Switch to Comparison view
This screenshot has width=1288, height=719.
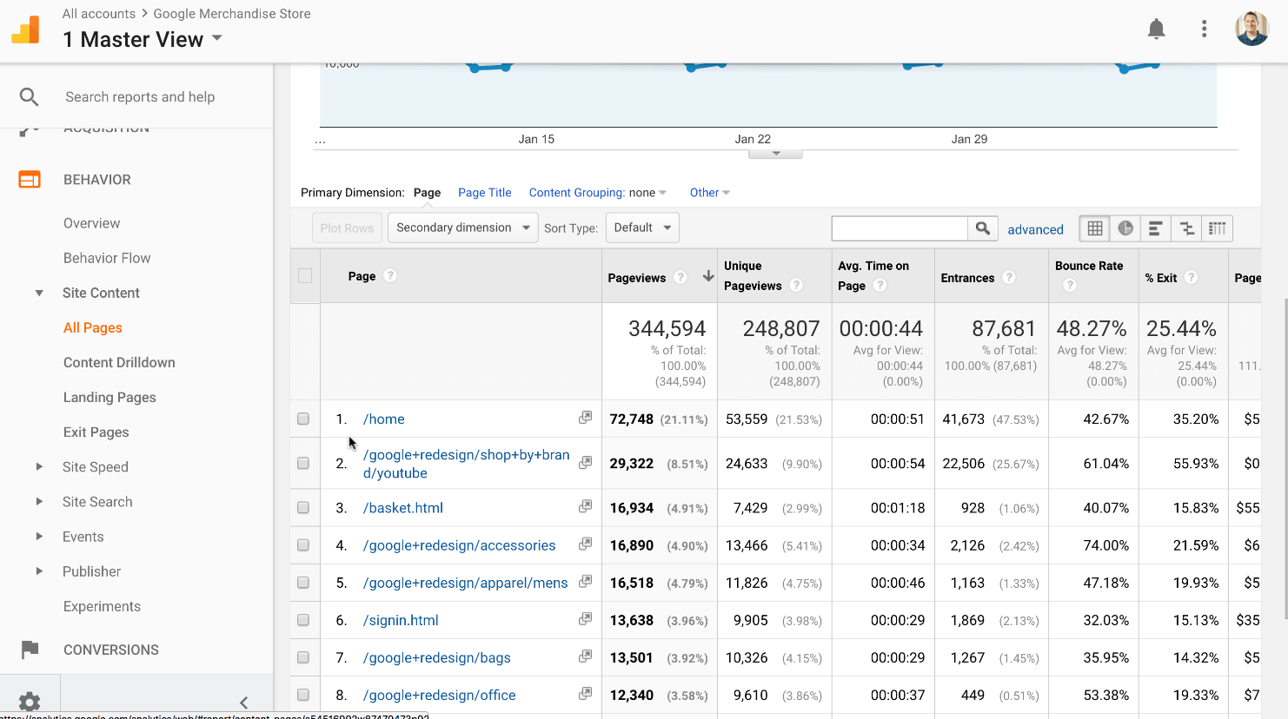1186,228
